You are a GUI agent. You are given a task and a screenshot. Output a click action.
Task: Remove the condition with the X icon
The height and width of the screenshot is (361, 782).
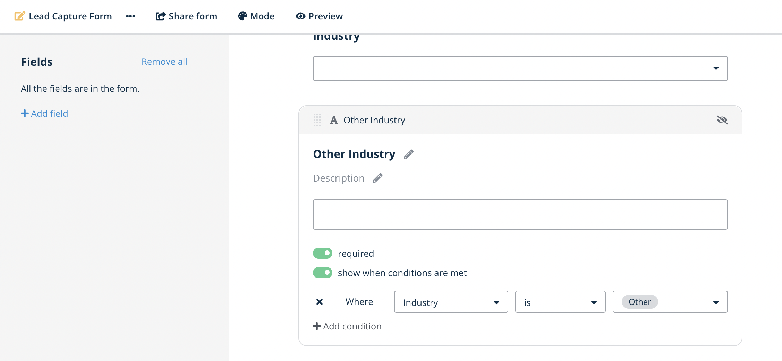320,302
